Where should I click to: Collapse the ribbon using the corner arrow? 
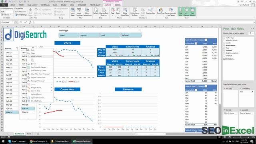pos(254,18)
